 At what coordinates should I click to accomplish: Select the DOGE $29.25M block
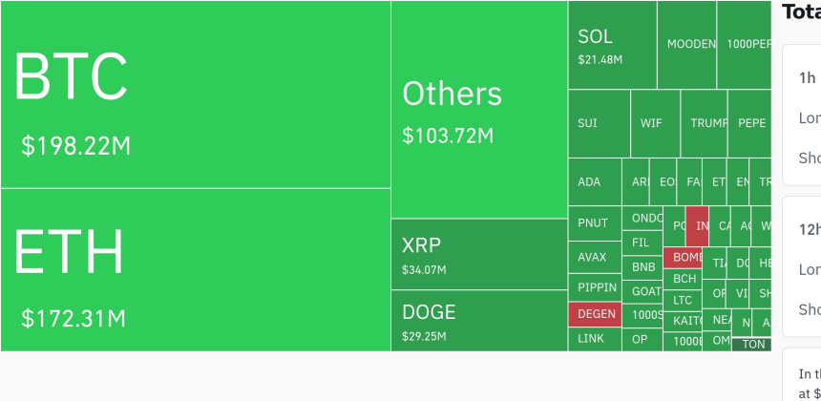pyautogui.click(x=479, y=320)
